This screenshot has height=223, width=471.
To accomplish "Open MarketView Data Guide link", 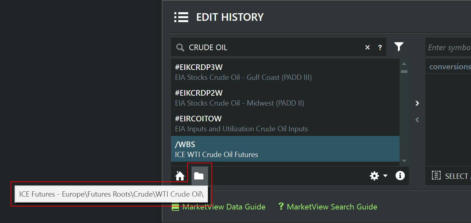I will click(224, 207).
